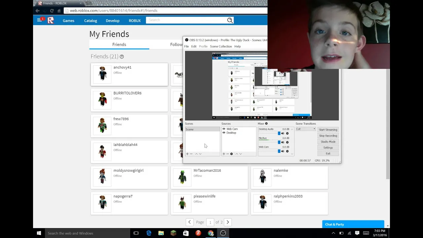The image size is (423, 238).
Task: Mute Web Cam audio speaker icon
Action: point(283,151)
